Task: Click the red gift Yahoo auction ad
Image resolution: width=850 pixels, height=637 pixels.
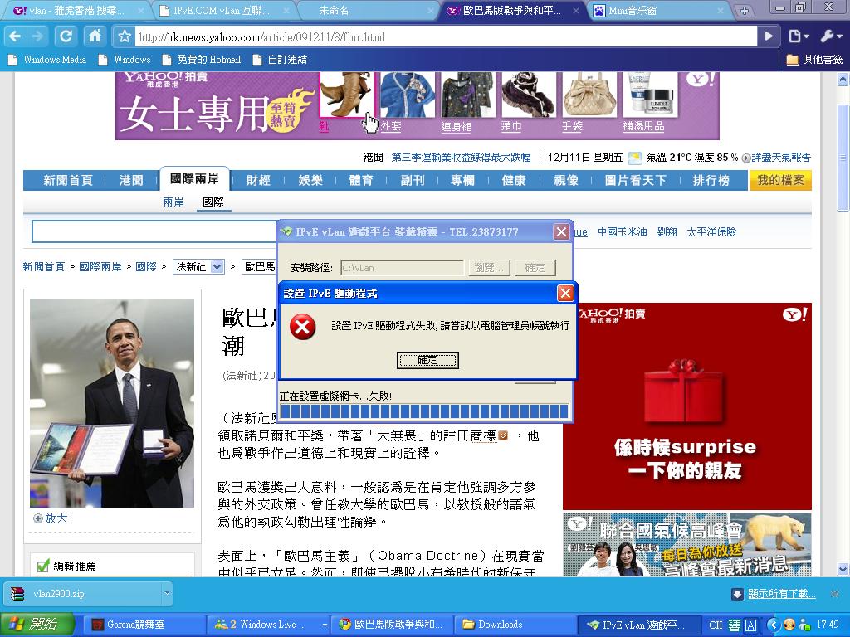Action: point(686,406)
